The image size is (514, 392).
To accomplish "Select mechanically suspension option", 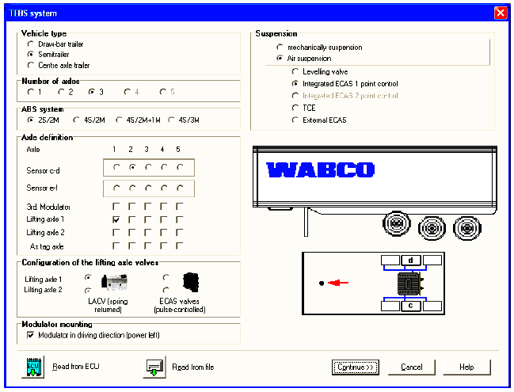I will (x=280, y=48).
